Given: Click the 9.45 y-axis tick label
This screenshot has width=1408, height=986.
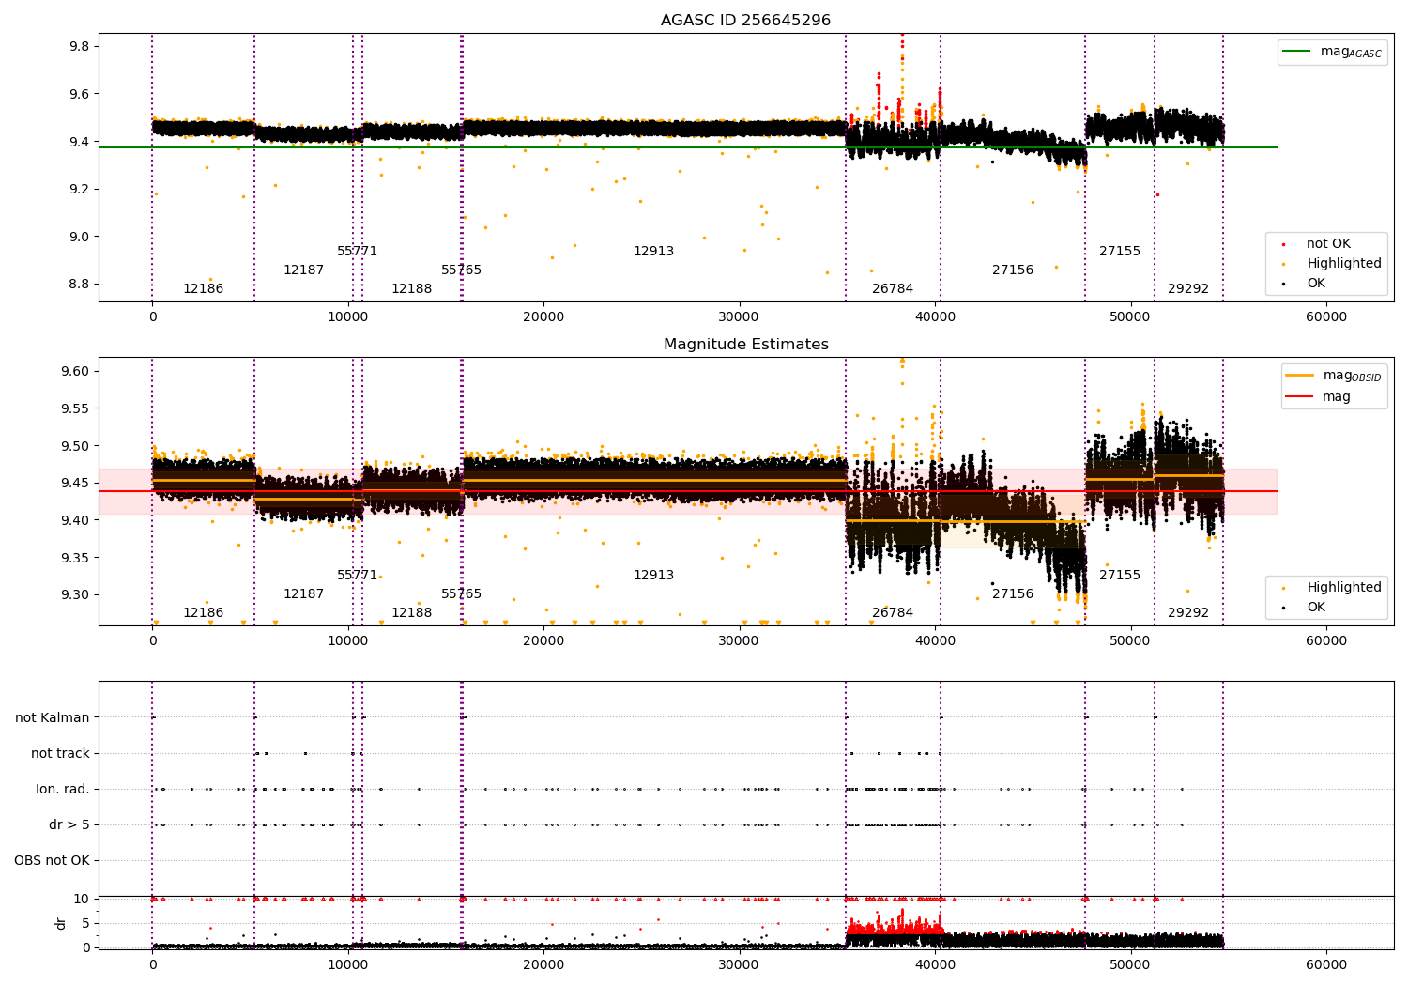Looking at the screenshot, I should 77,484.
